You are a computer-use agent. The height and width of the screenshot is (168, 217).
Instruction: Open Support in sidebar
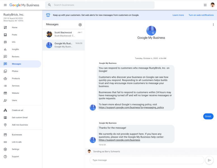click(x=15, y=157)
